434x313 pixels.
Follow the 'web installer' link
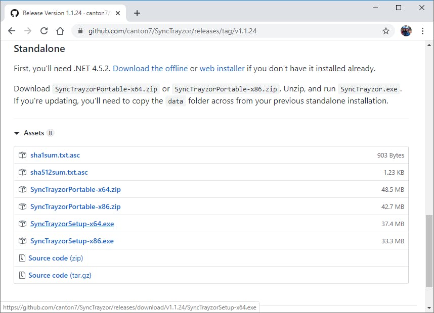coord(222,68)
